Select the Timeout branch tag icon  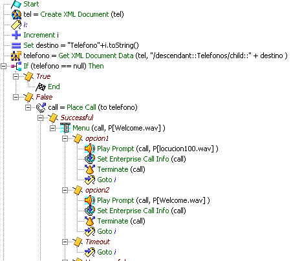(78, 242)
